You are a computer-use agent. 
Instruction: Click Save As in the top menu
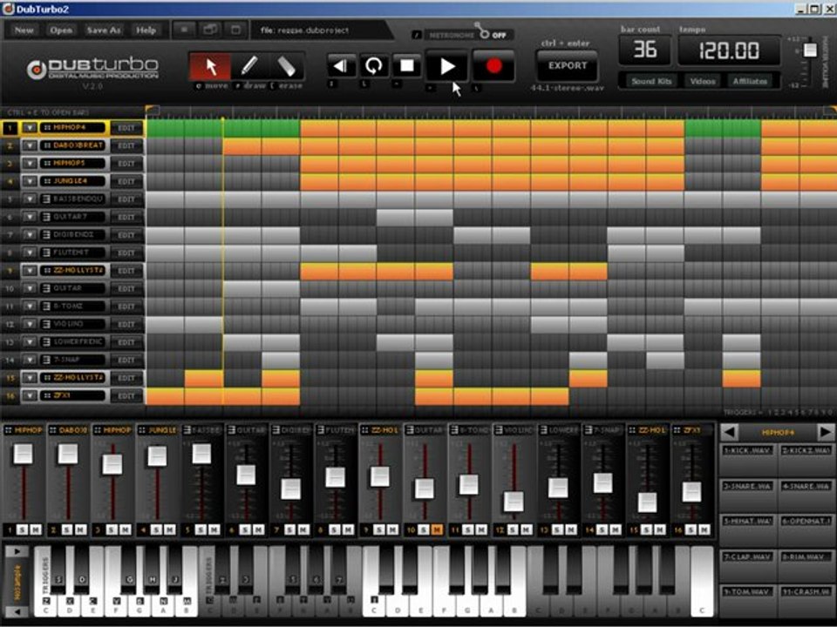(103, 30)
